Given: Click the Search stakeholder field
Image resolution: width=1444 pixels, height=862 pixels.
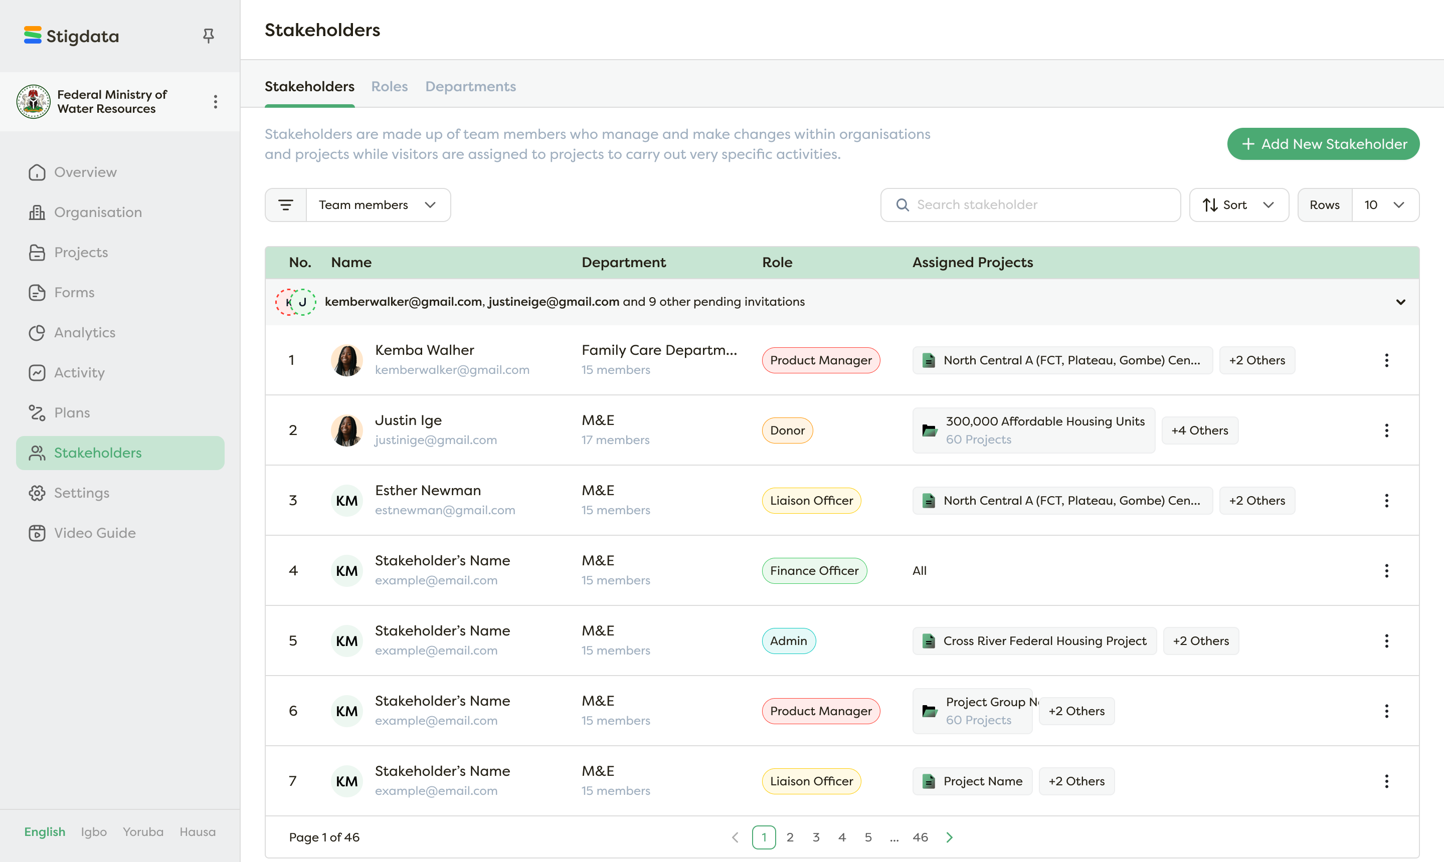Looking at the screenshot, I should pos(1031,205).
